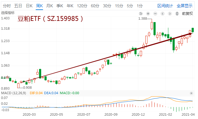Close the MACD indicator panel
This screenshot has height=119, width=198.
point(191,93)
